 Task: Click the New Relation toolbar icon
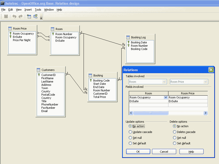[35, 17]
